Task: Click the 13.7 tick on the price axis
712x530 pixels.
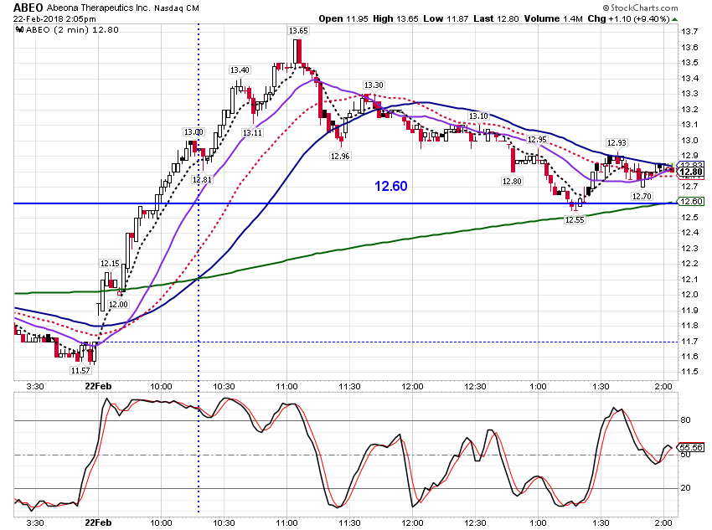Action: pyautogui.click(x=689, y=32)
